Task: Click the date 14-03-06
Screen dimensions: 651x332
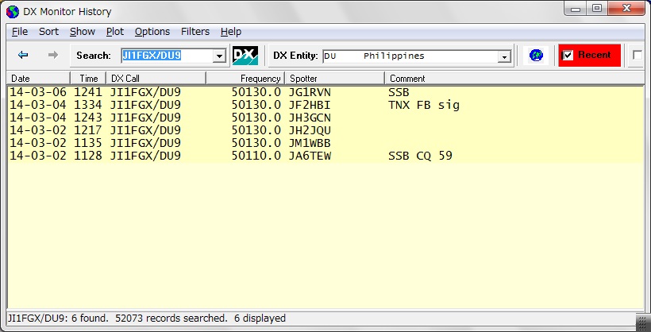Action: coord(38,92)
